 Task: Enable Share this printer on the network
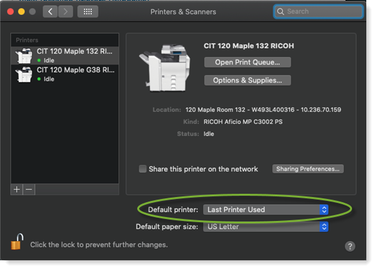pyautogui.click(x=142, y=169)
